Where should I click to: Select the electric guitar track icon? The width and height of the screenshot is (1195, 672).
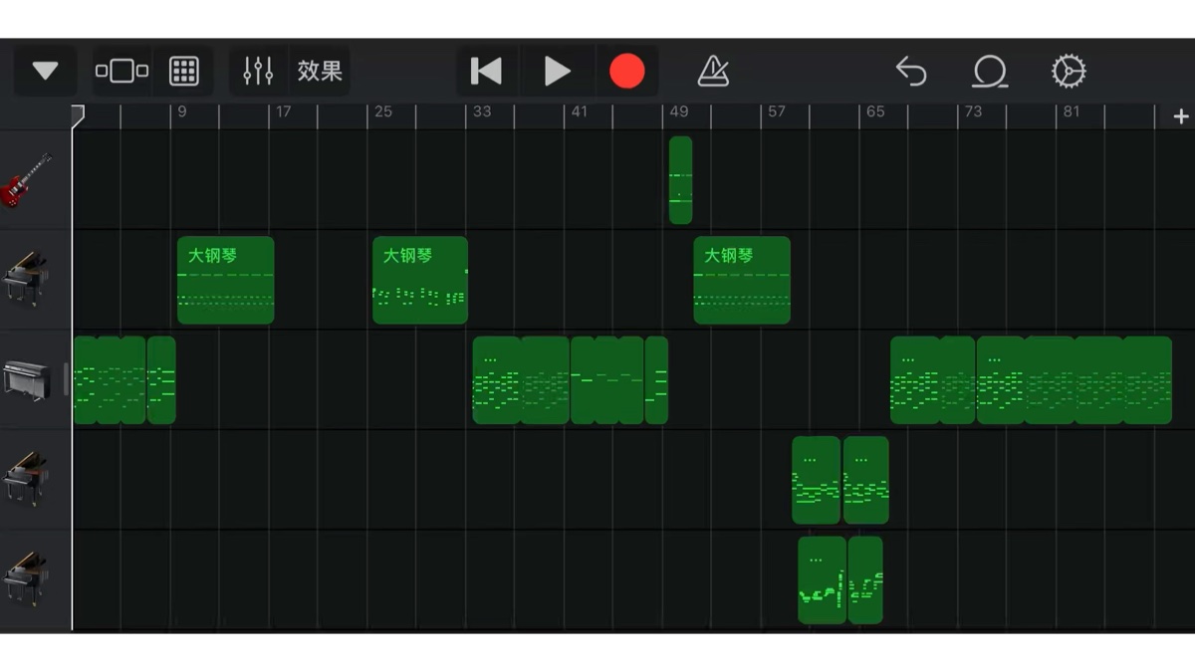coord(26,180)
